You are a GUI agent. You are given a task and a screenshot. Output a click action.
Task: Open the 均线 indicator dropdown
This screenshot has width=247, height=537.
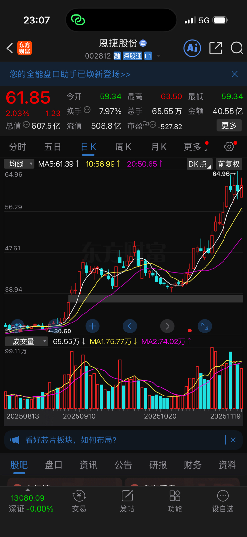tap(19, 164)
